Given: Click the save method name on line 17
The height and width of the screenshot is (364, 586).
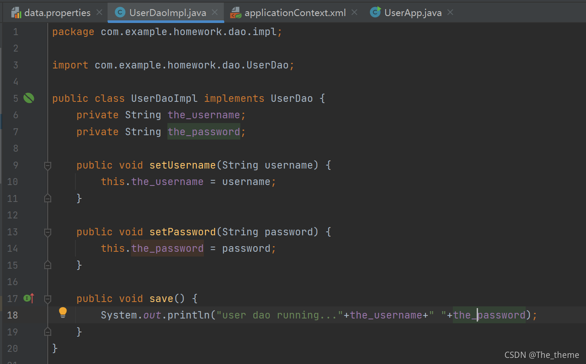Looking at the screenshot, I should (161, 299).
